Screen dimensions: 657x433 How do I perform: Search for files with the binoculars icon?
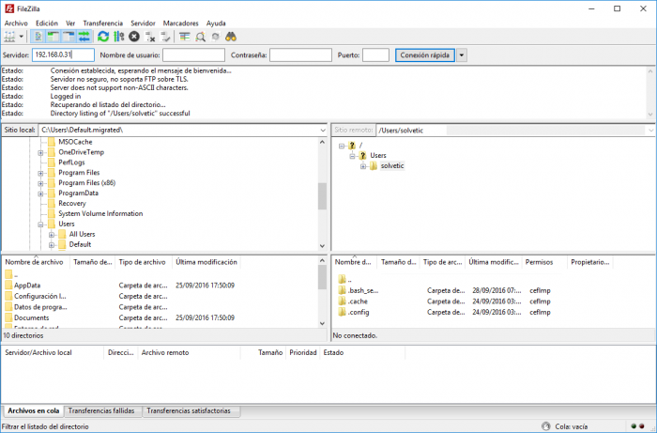point(231,37)
